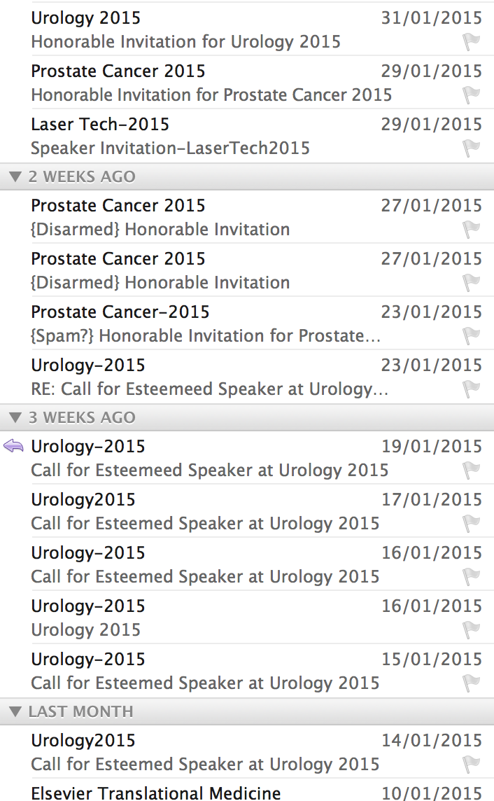Collapse the LAST MONTH group triangle

(15, 712)
